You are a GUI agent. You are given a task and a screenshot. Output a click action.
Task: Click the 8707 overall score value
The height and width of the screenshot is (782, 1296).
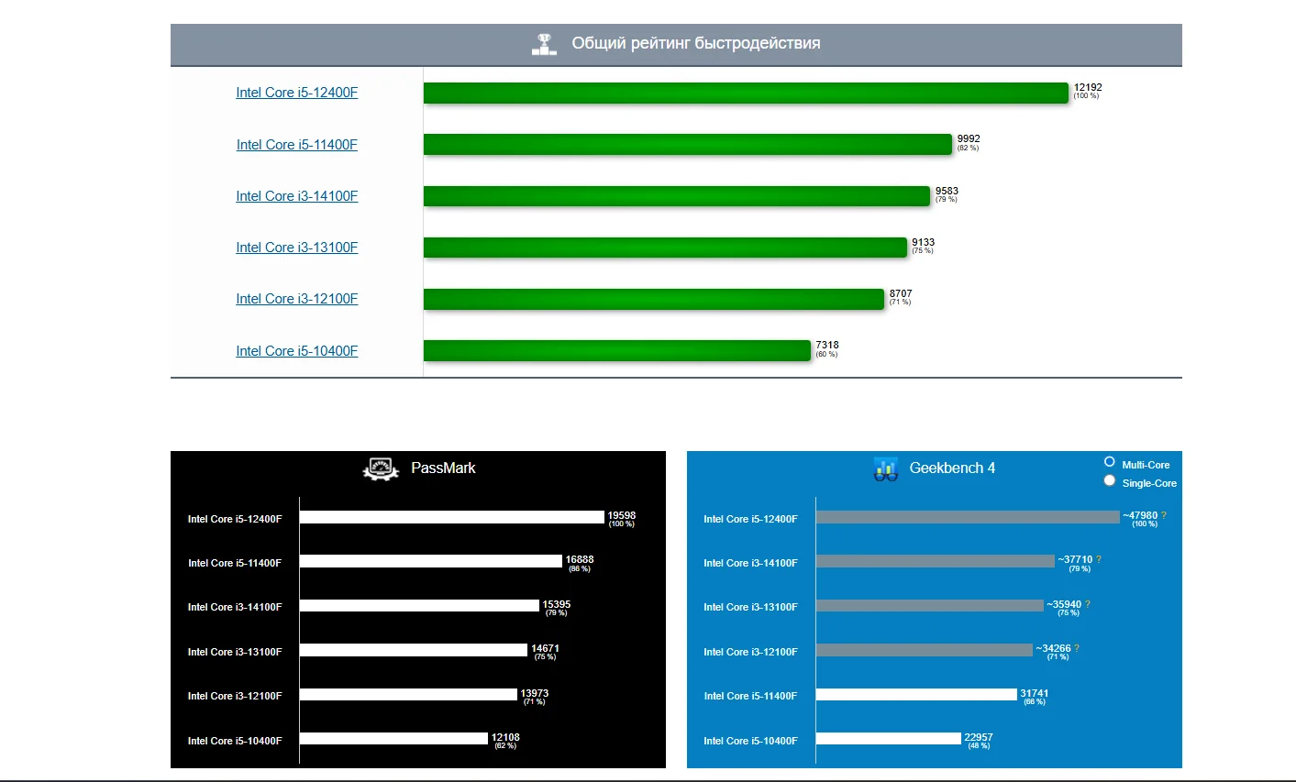901,294
